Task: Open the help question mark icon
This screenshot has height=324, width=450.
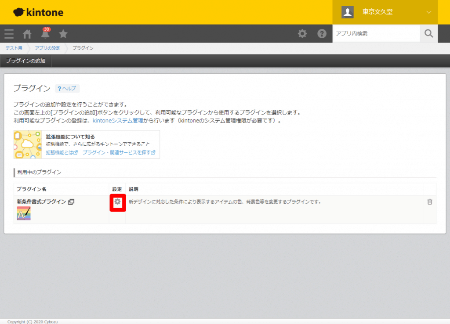Action: (322, 34)
